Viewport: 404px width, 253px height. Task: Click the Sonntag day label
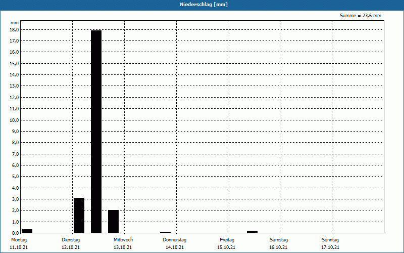[330, 240]
